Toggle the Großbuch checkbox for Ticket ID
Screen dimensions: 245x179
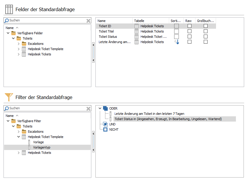[206, 26]
